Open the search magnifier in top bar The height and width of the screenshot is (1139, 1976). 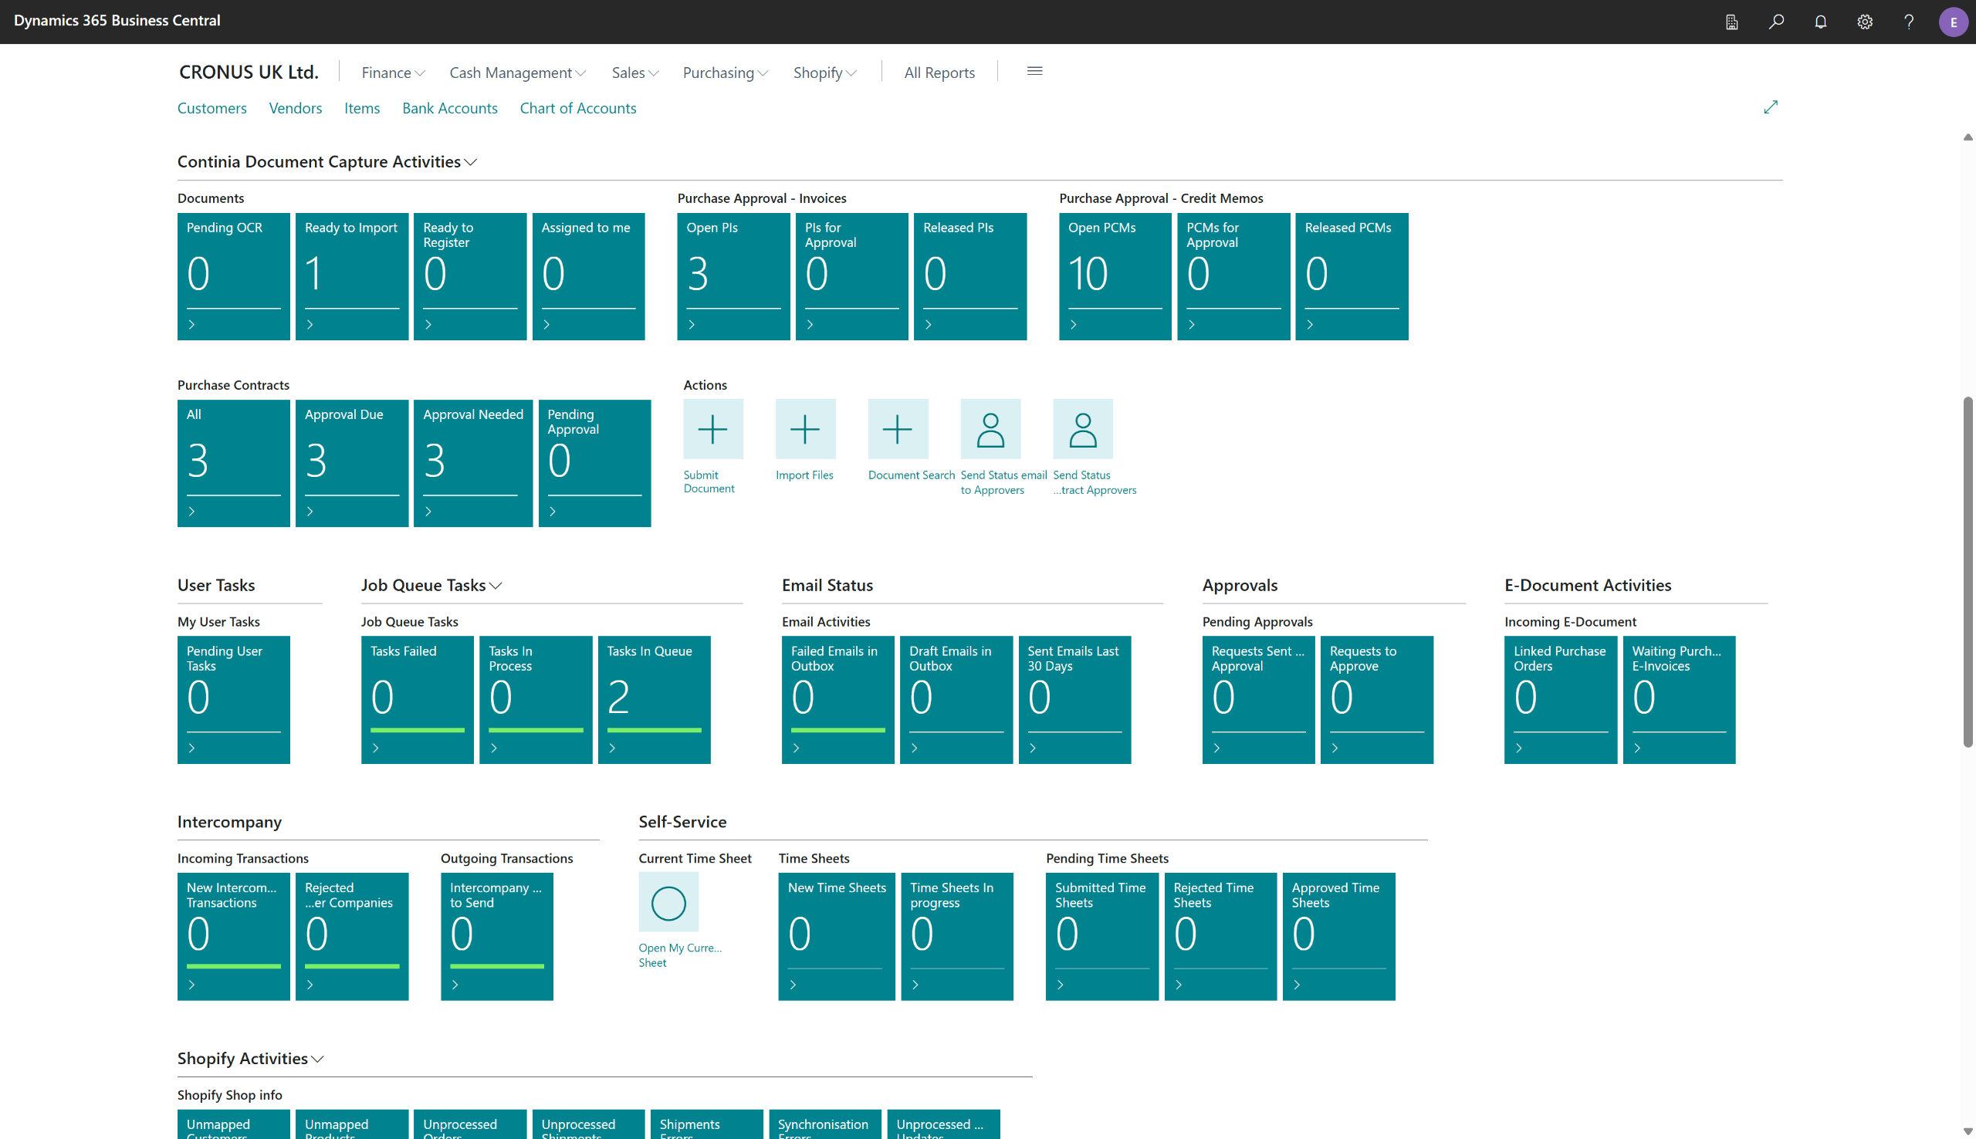click(1776, 21)
